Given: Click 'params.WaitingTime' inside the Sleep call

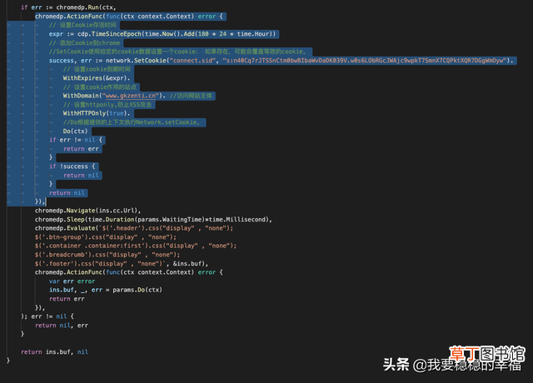Looking at the screenshot, I should pyautogui.click(x=169, y=220).
